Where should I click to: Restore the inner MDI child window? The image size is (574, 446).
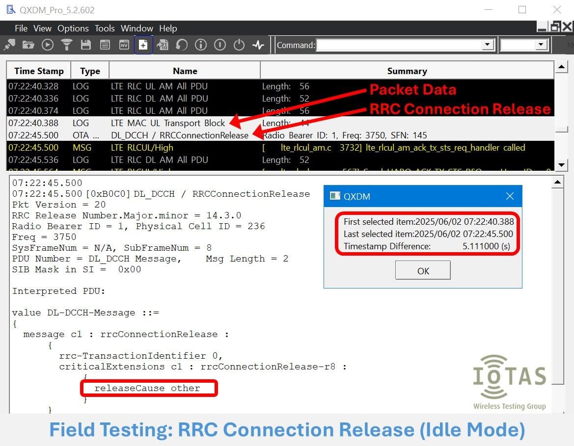tap(555, 26)
